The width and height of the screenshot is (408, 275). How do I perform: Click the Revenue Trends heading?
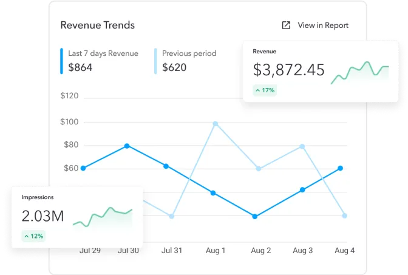pyautogui.click(x=98, y=25)
